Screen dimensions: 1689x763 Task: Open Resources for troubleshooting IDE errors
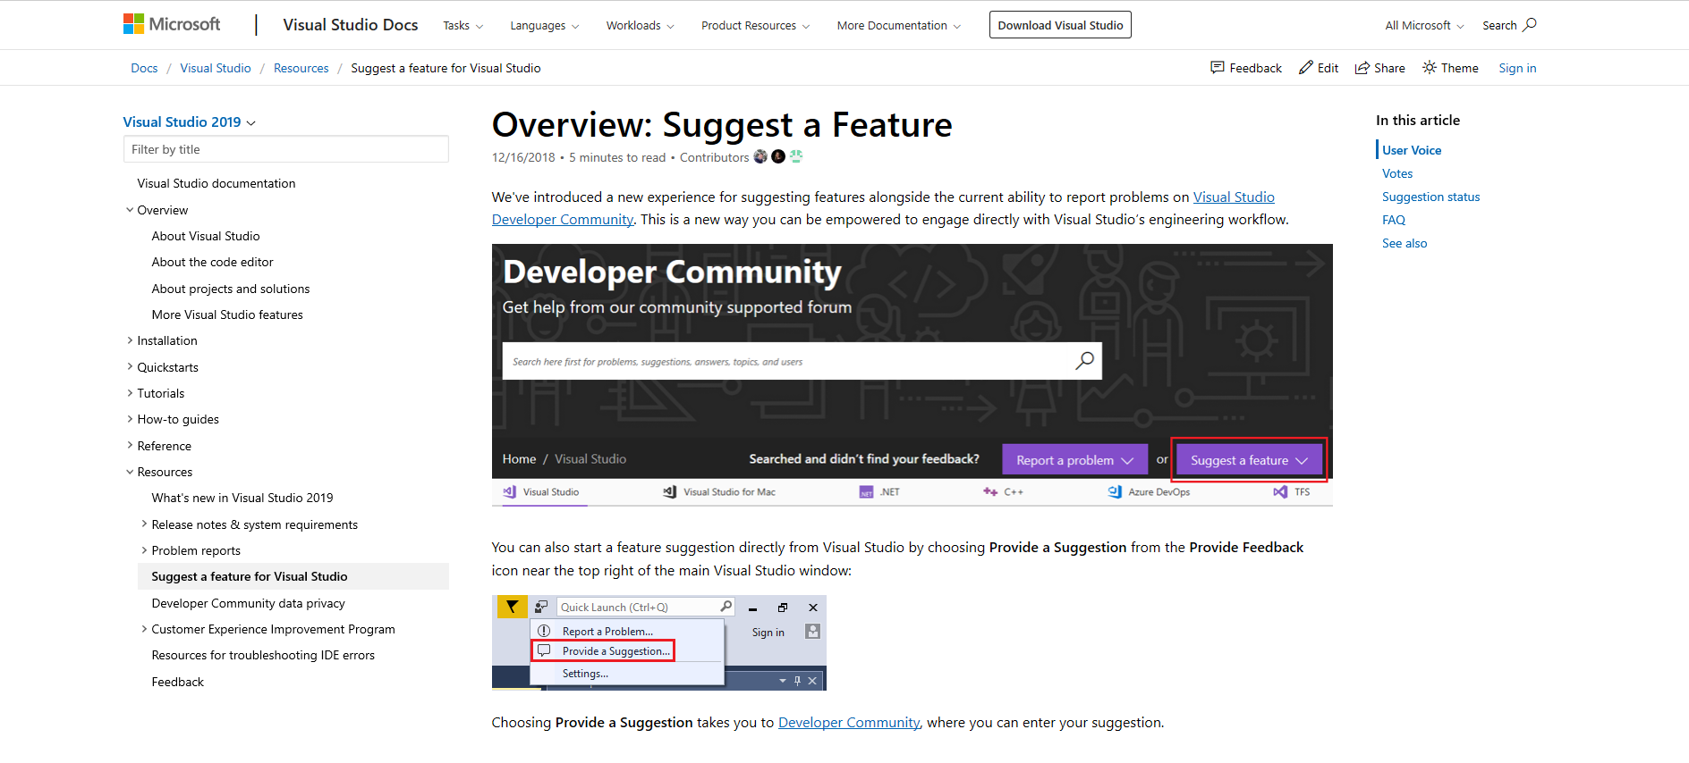click(263, 655)
